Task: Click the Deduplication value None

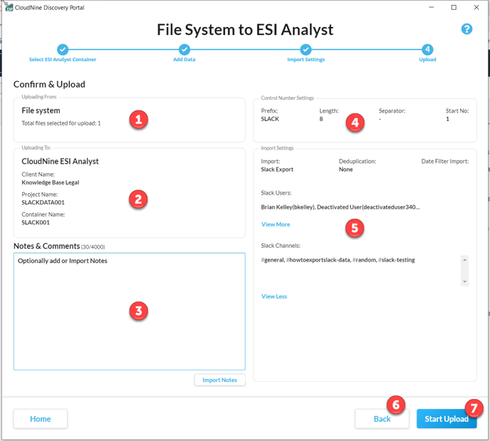Action: [345, 170]
